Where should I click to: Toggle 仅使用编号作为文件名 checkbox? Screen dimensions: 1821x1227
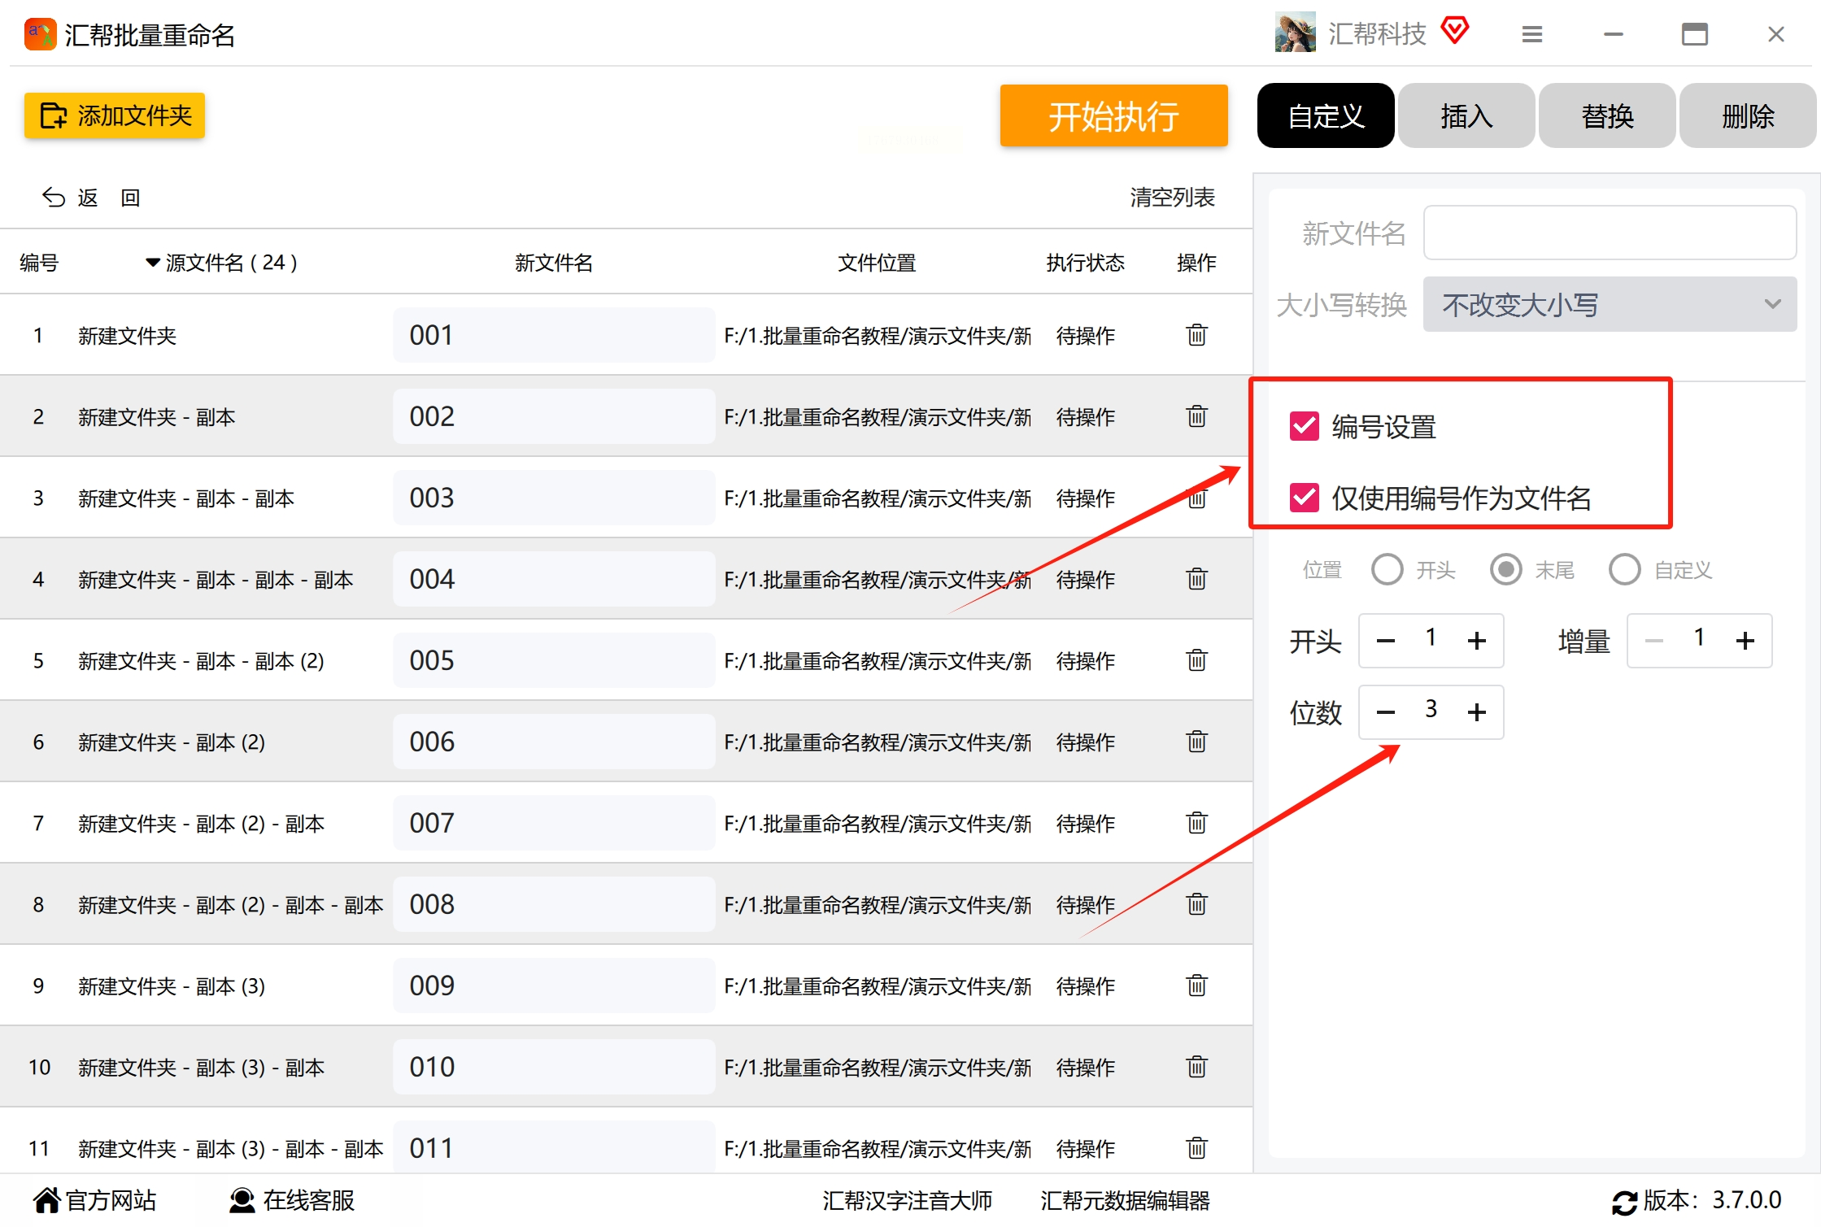1305,497
